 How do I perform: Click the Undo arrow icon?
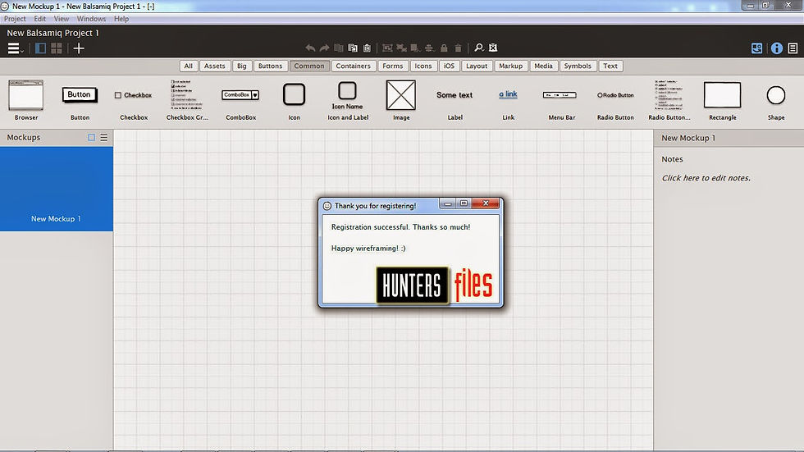[x=310, y=48]
